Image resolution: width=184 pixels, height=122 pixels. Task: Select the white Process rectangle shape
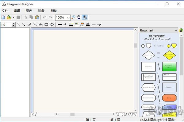tap(148, 67)
